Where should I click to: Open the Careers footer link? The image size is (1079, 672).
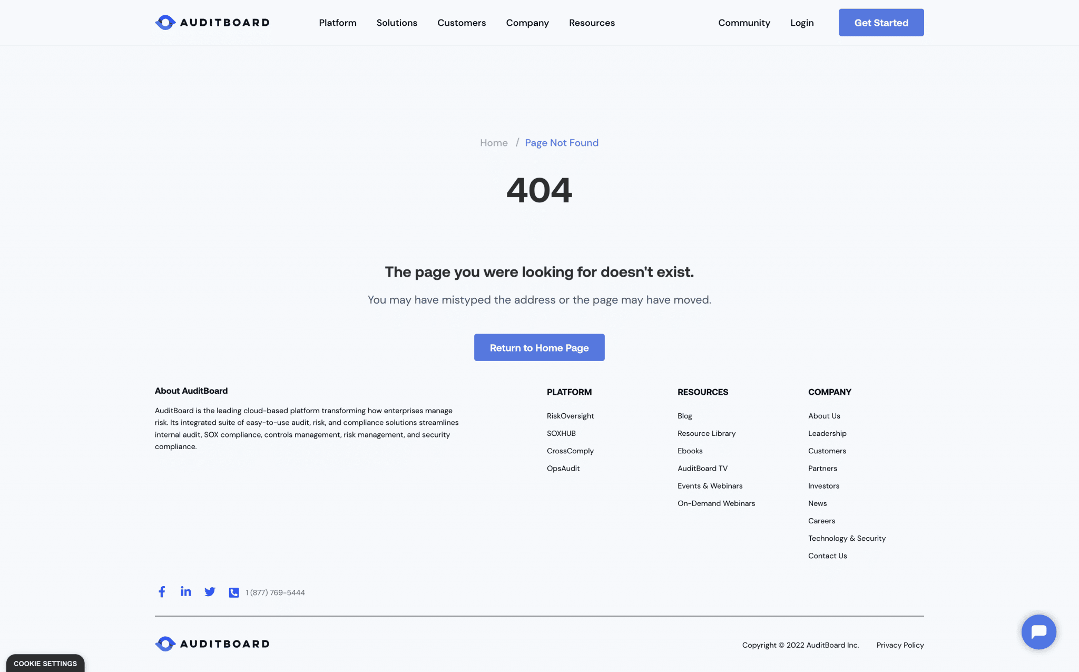pos(821,520)
